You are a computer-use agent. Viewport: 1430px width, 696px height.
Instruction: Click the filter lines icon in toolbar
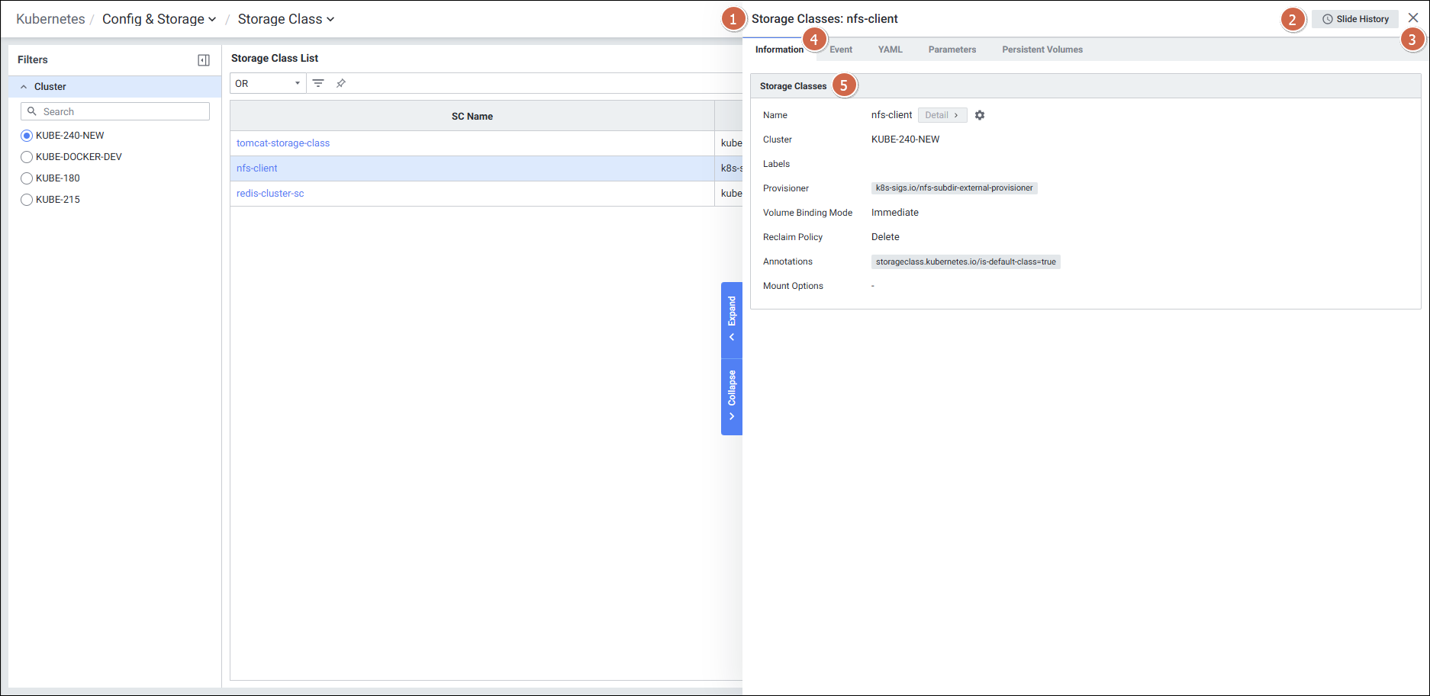coord(318,83)
